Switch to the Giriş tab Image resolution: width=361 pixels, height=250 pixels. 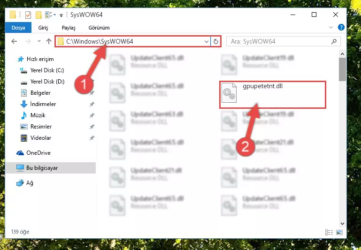[43, 28]
